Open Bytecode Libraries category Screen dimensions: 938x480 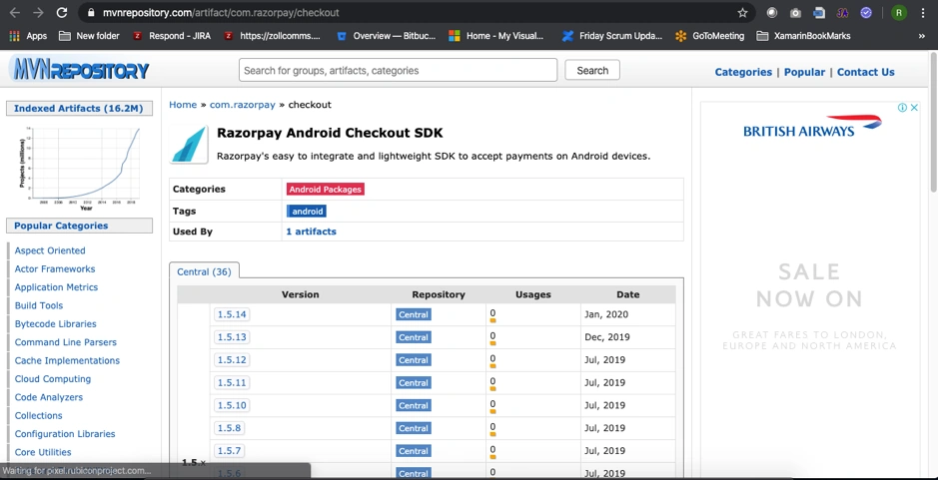click(x=55, y=324)
